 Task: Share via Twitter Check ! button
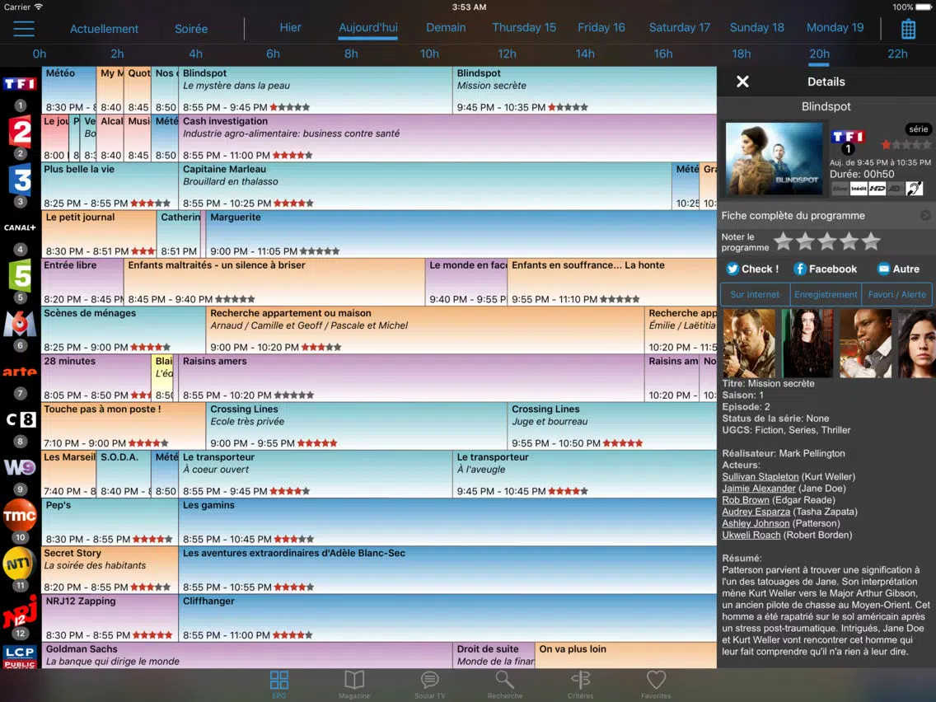pyautogui.click(x=752, y=269)
